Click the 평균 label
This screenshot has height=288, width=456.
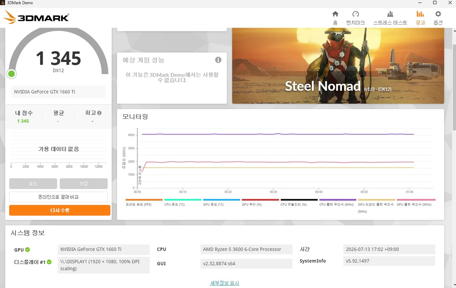tap(58, 113)
